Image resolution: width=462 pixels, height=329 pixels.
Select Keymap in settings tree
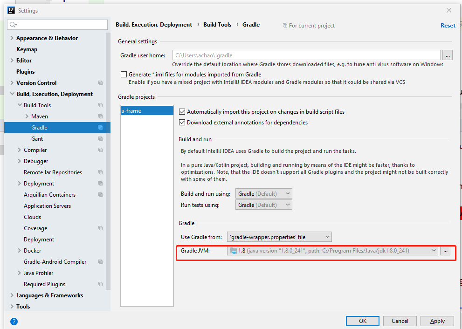tap(27, 49)
